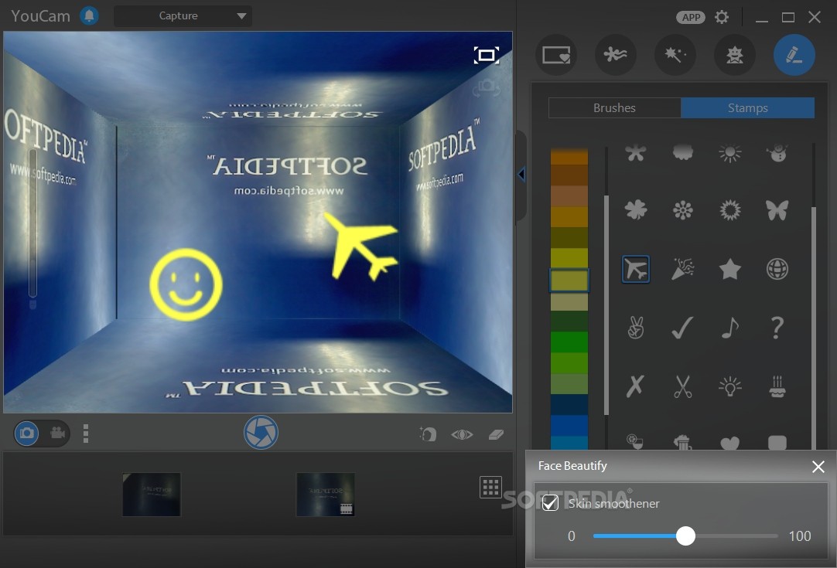The image size is (837, 568).
Task: Click the stamps list scrollbar
Action: coord(814,328)
